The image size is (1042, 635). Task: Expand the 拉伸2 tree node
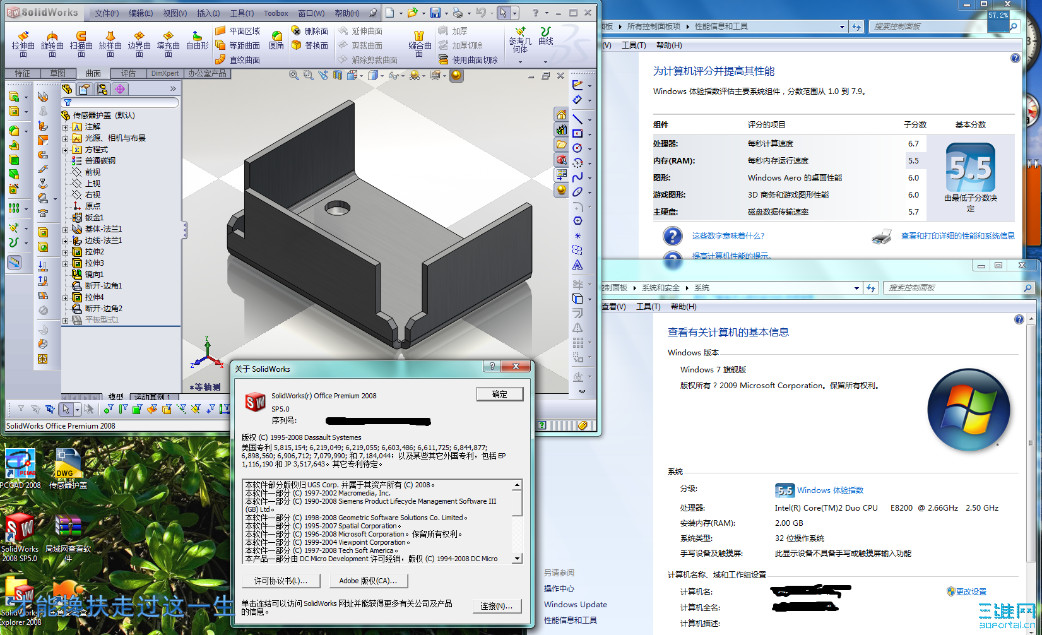[65, 252]
